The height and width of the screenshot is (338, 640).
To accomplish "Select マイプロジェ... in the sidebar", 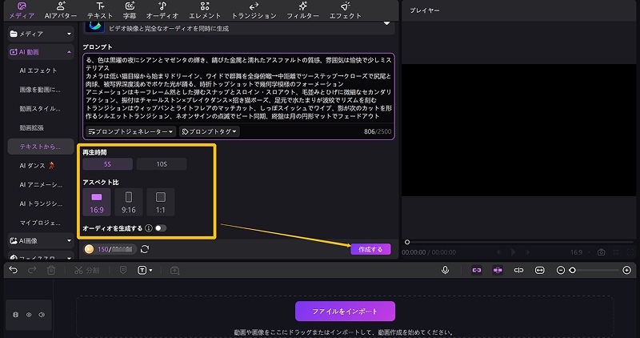I will (40, 223).
